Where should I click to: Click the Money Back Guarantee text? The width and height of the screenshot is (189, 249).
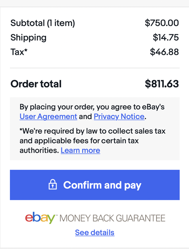click(112, 218)
